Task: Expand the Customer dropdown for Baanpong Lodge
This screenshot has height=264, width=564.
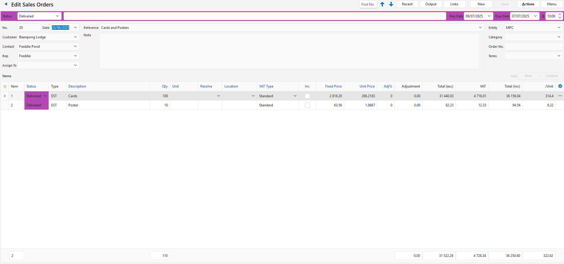Action: pos(75,37)
